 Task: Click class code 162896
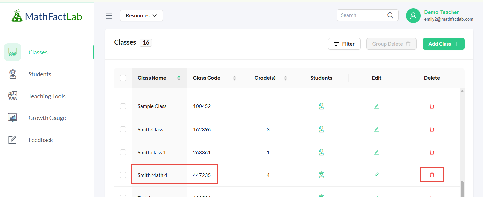point(202,130)
